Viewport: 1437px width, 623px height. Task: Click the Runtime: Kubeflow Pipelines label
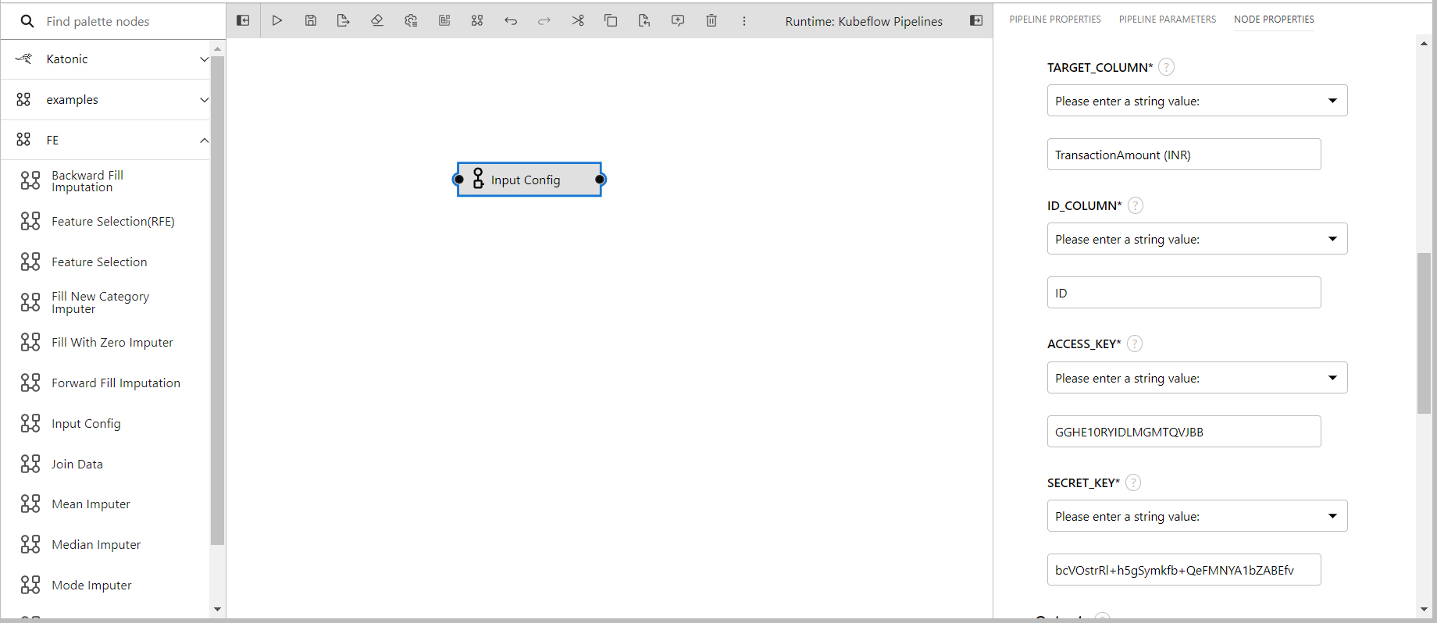pos(864,22)
